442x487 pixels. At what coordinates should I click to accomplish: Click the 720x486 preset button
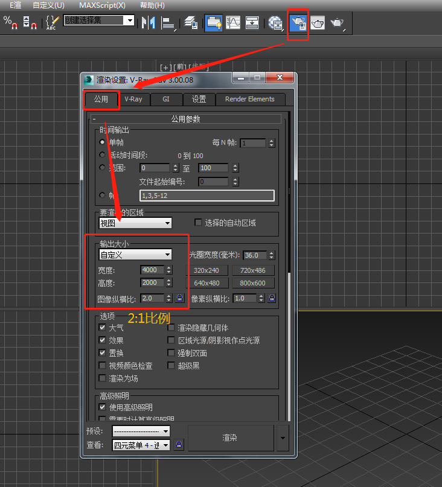(x=253, y=270)
